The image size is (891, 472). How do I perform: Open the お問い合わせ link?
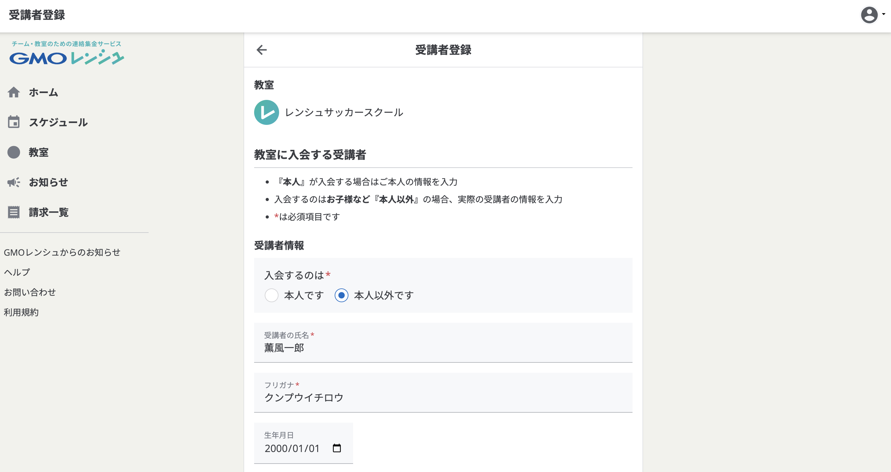tap(30, 293)
